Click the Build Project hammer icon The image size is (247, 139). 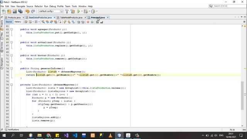[x=67, y=11]
